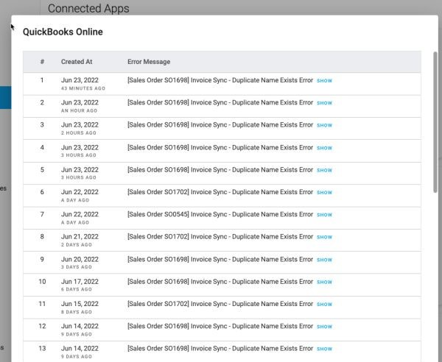Show details for error row 9
This screenshot has height=362, width=442.
tap(324, 260)
